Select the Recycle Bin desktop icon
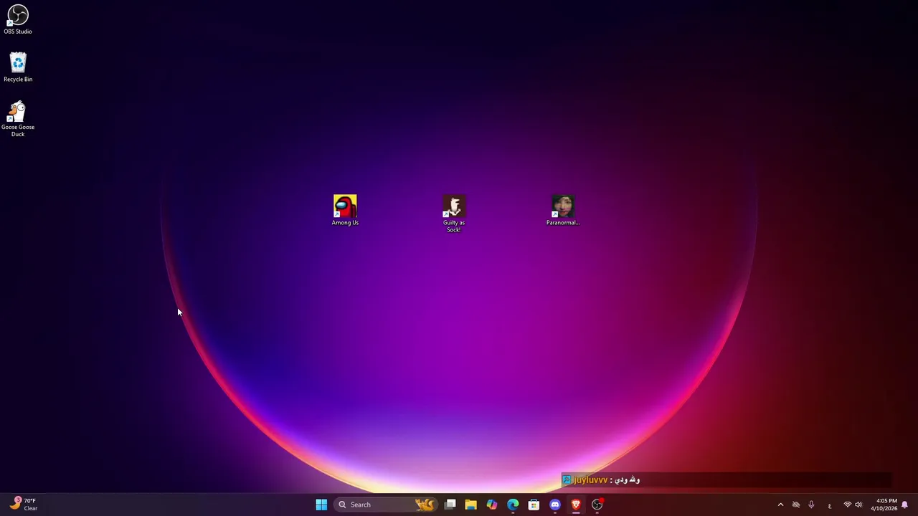918x516 pixels. coord(18,67)
